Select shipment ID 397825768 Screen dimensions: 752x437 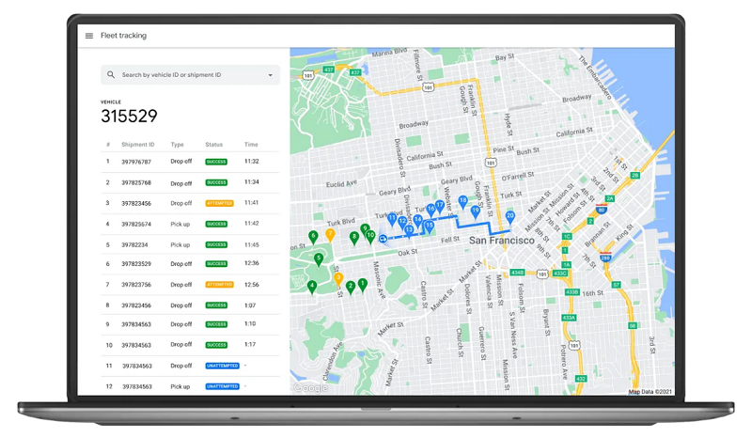coord(136,182)
